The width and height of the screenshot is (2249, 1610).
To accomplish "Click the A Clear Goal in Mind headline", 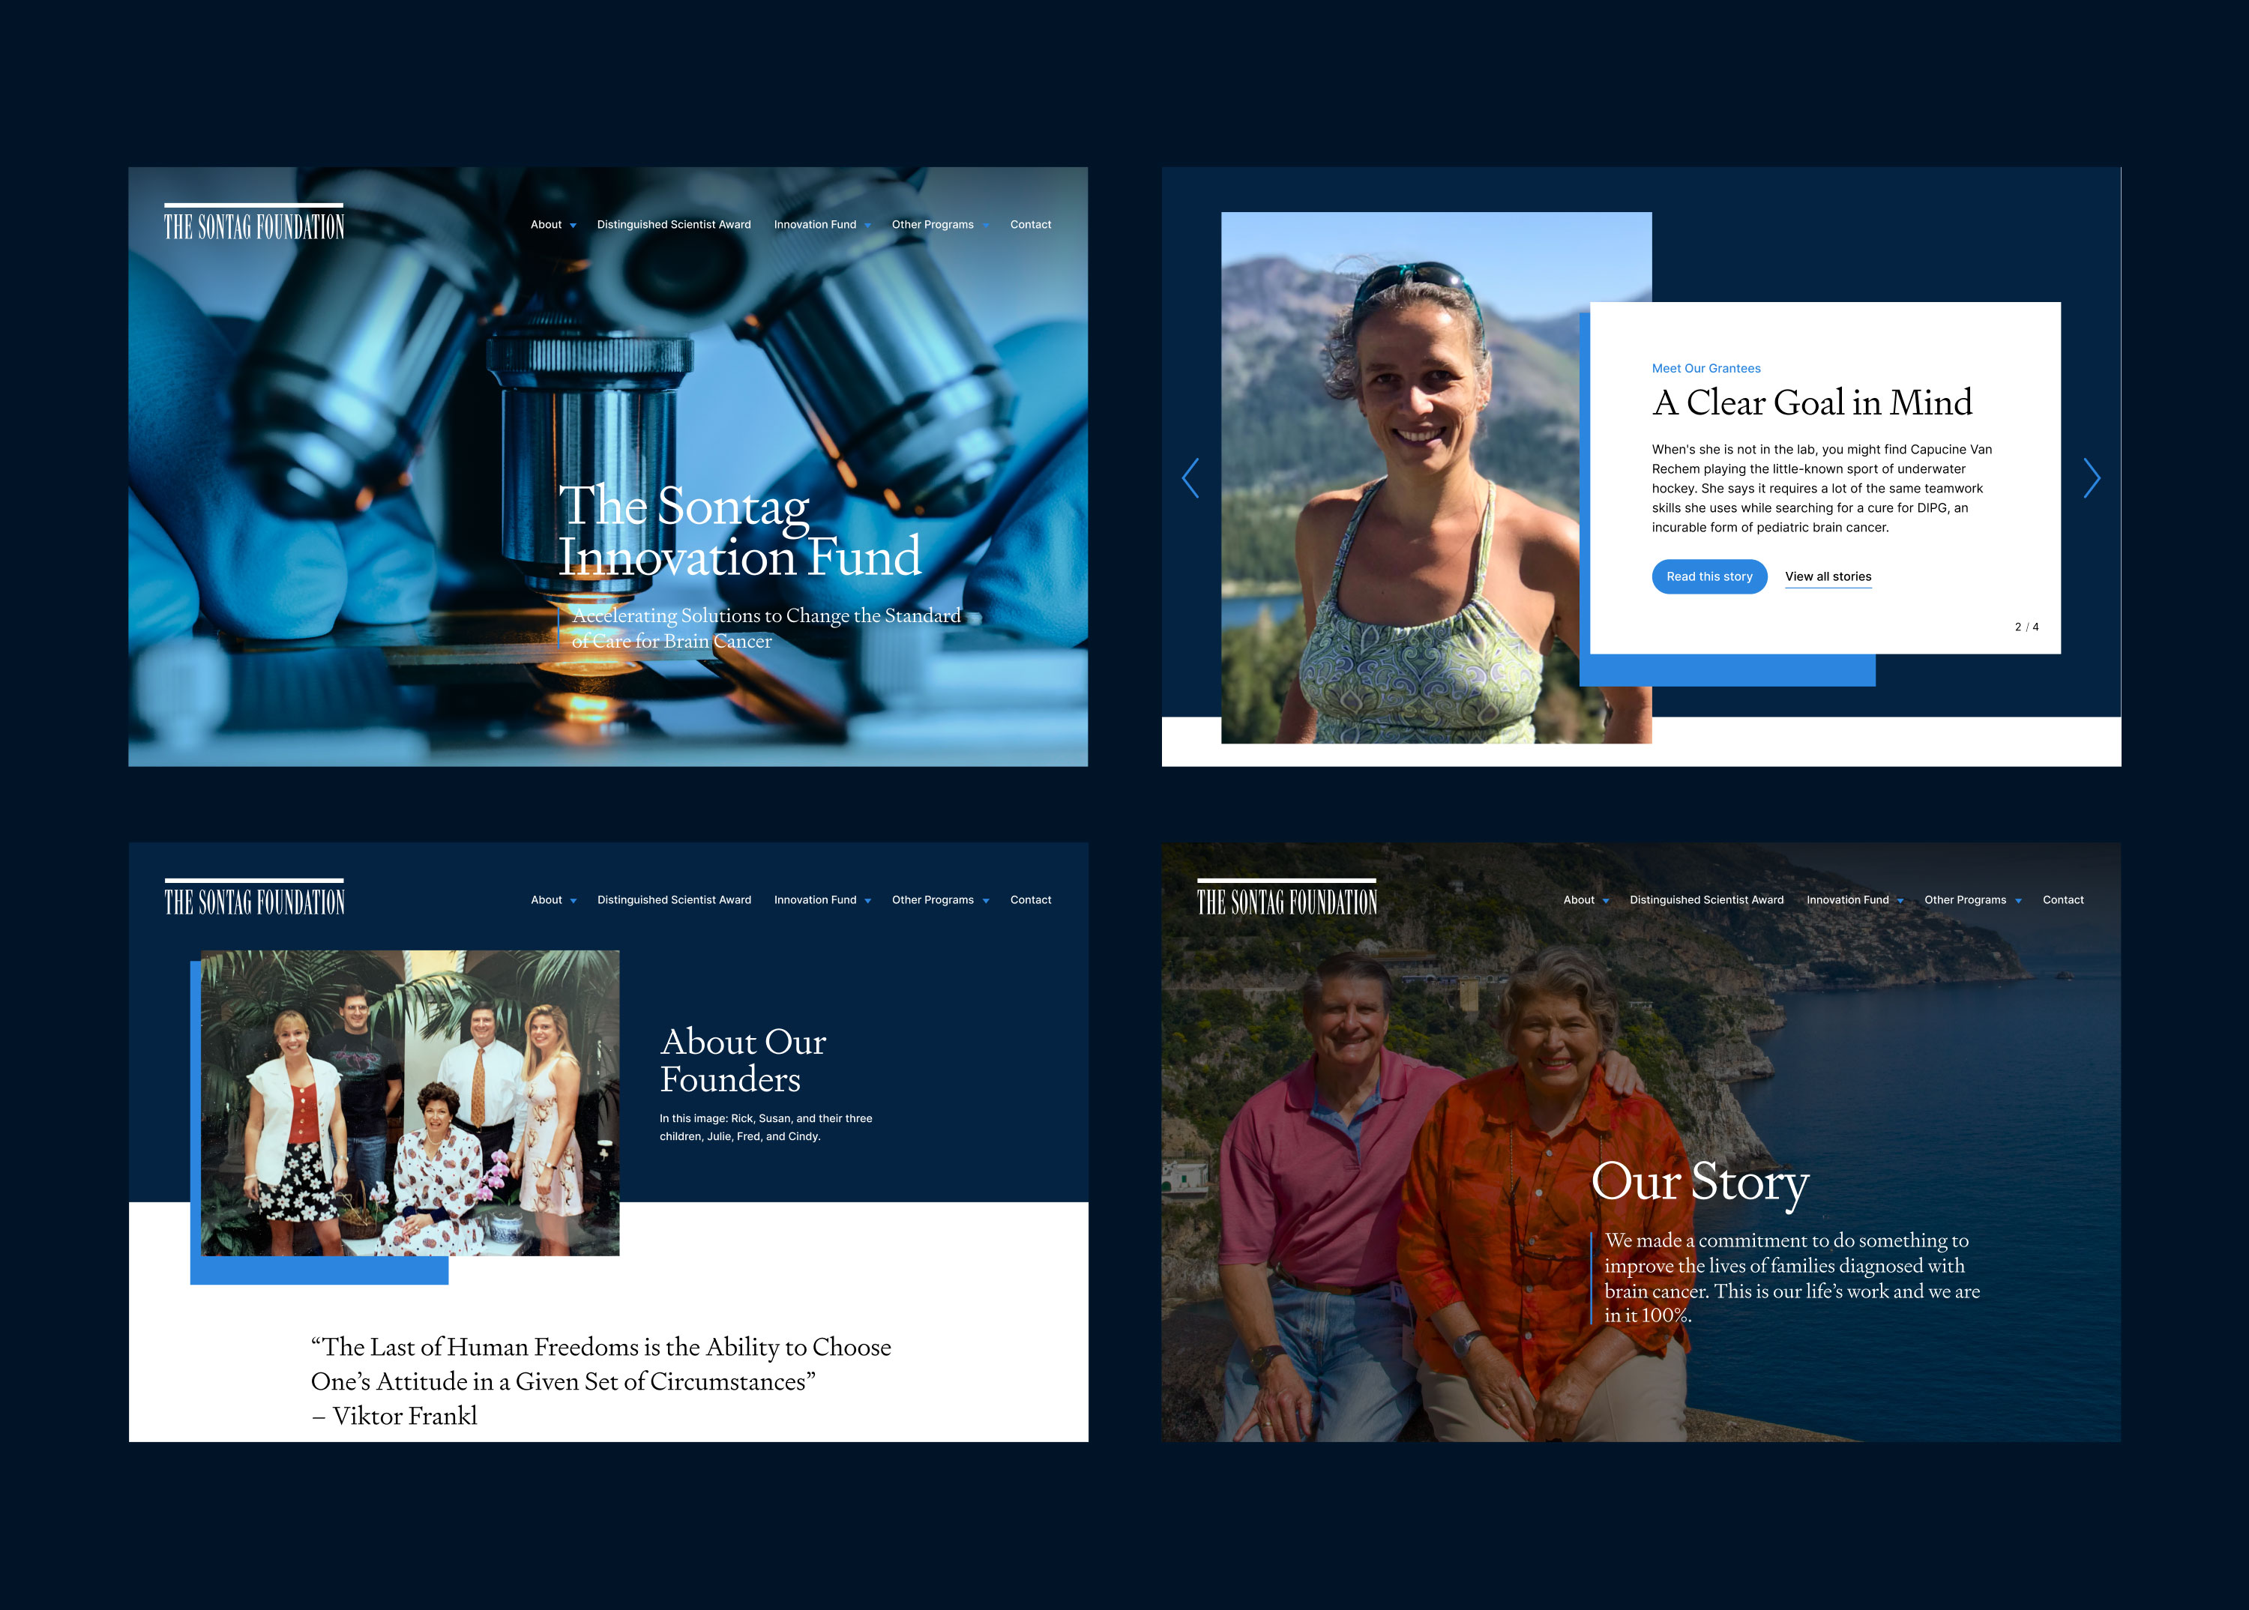I will [x=1812, y=403].
